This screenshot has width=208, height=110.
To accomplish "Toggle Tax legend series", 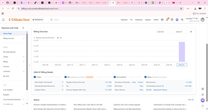I will [60, 38].
